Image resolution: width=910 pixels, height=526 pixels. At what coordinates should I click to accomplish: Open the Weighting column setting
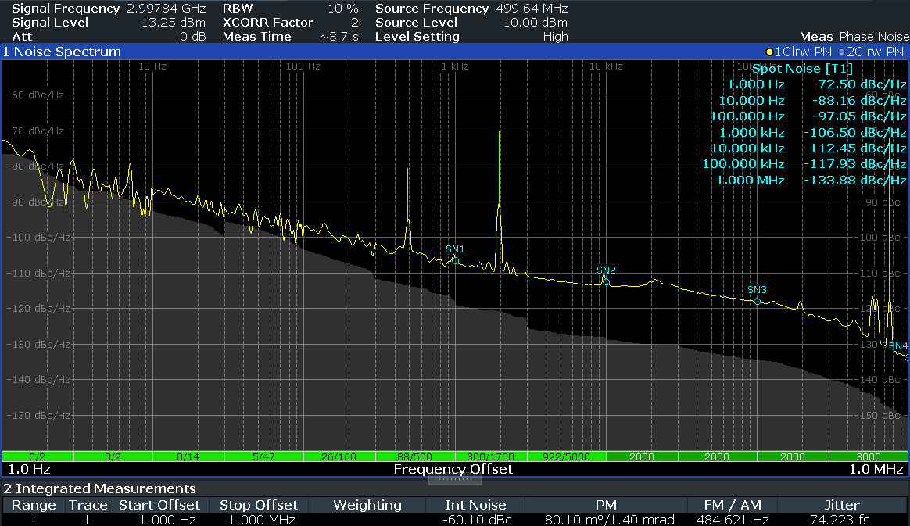[367, 505]
